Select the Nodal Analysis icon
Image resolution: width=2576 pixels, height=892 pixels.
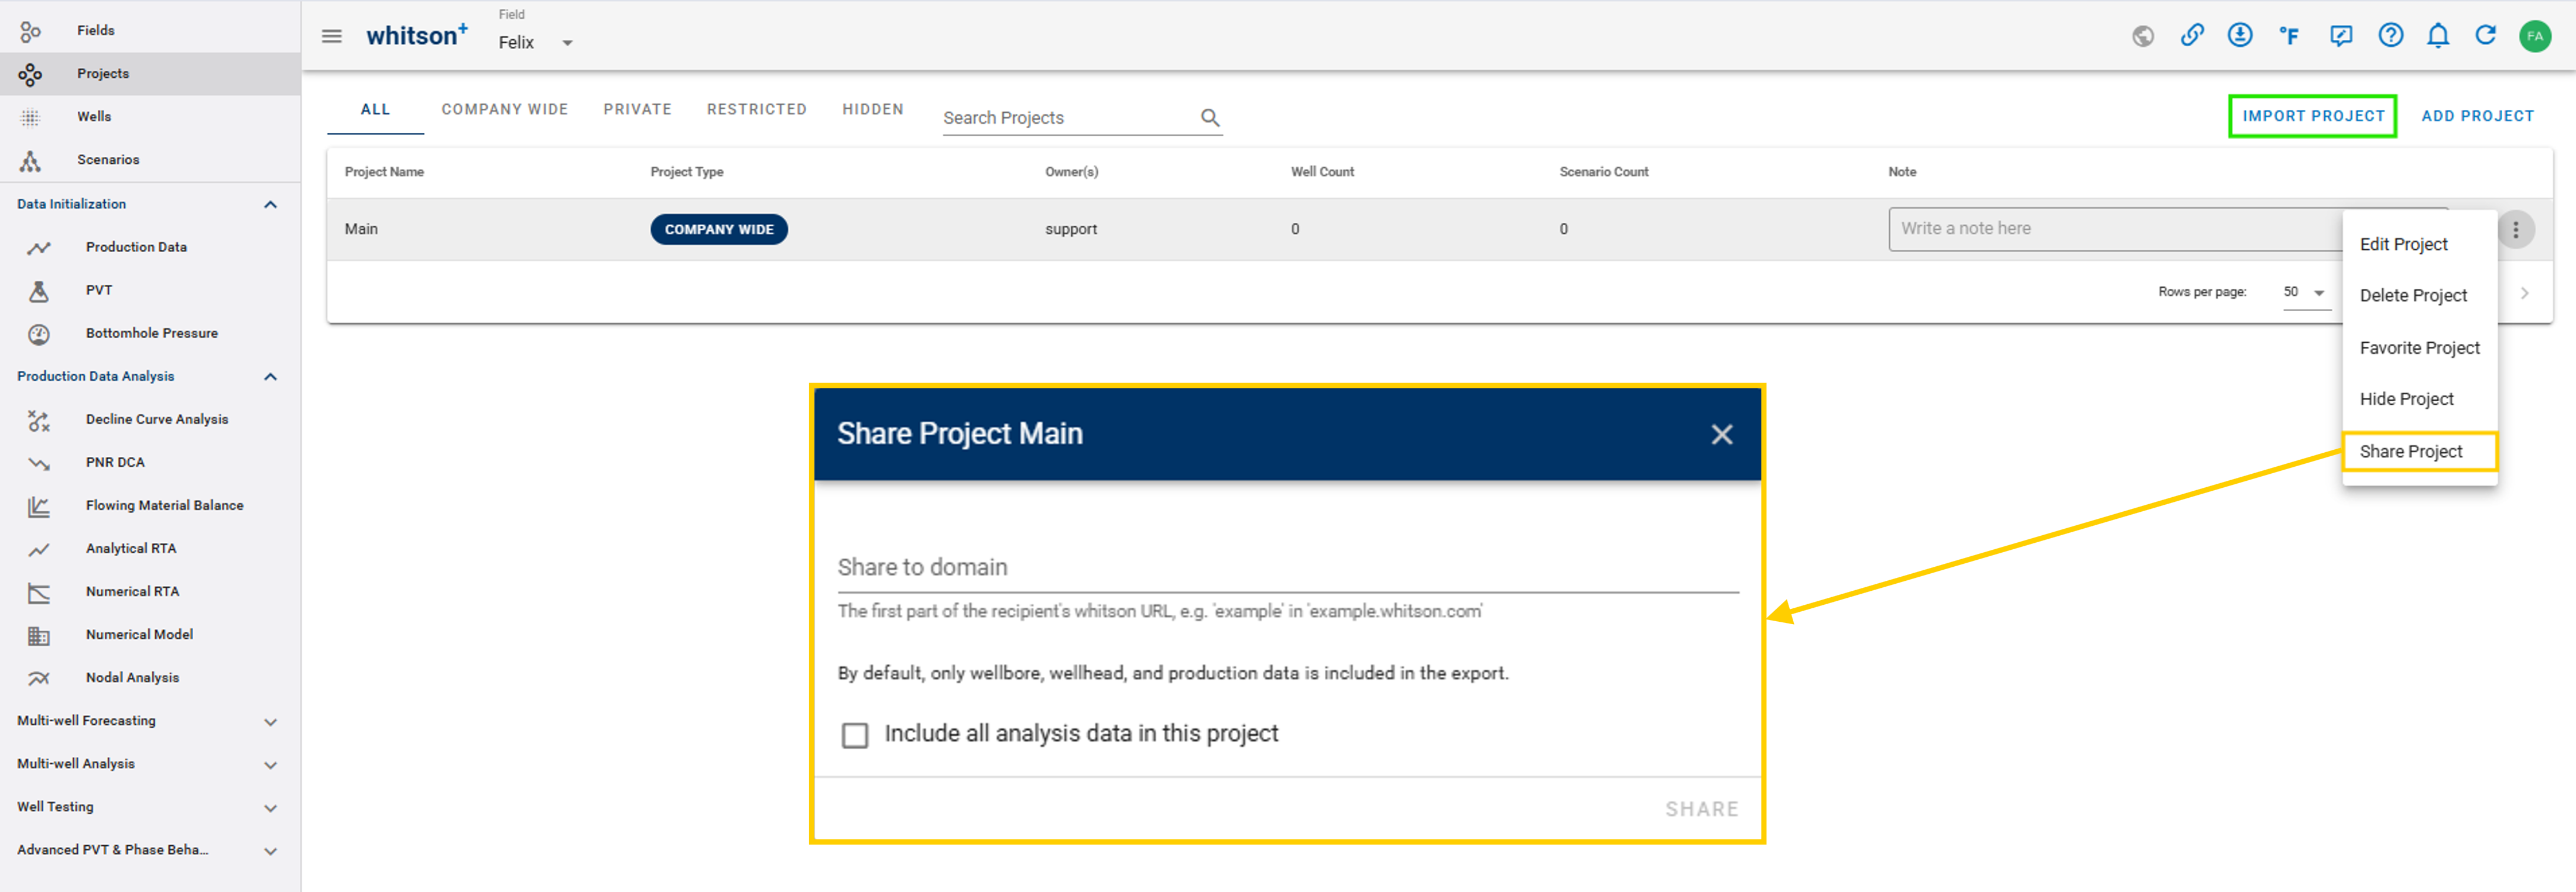(39, 679)
